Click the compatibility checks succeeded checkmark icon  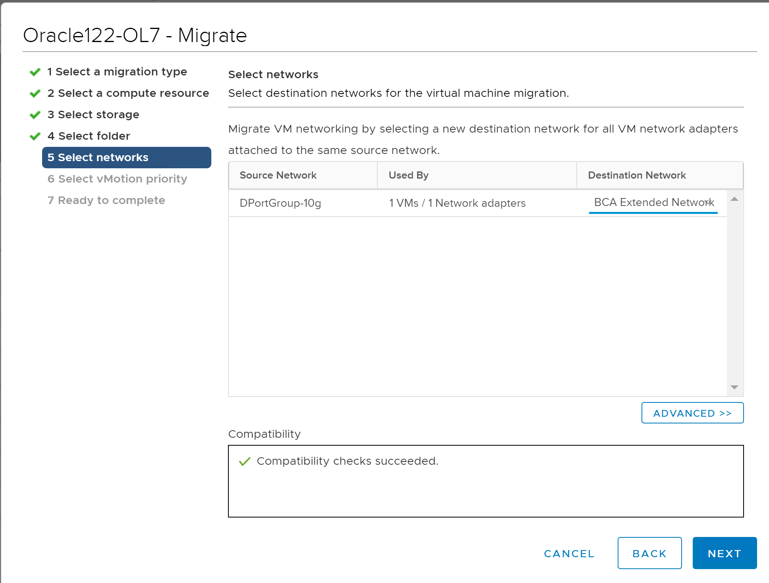244,461
